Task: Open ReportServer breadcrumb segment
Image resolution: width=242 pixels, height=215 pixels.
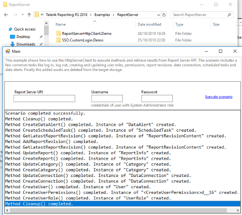Action: [128, 15]
